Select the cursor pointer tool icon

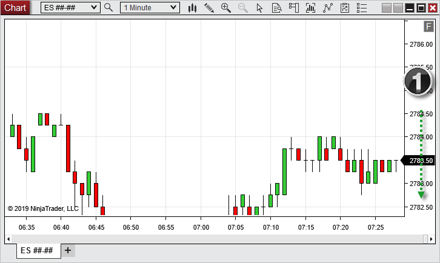pos(259,8)
